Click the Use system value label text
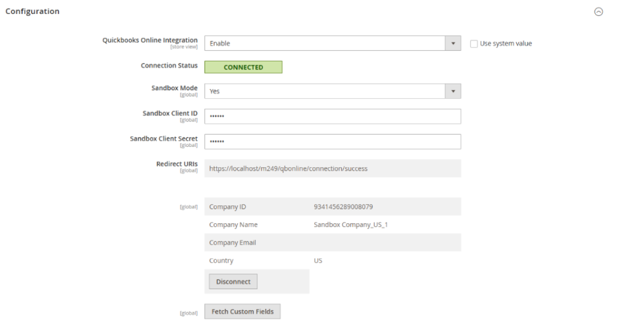 click(506, 44)
